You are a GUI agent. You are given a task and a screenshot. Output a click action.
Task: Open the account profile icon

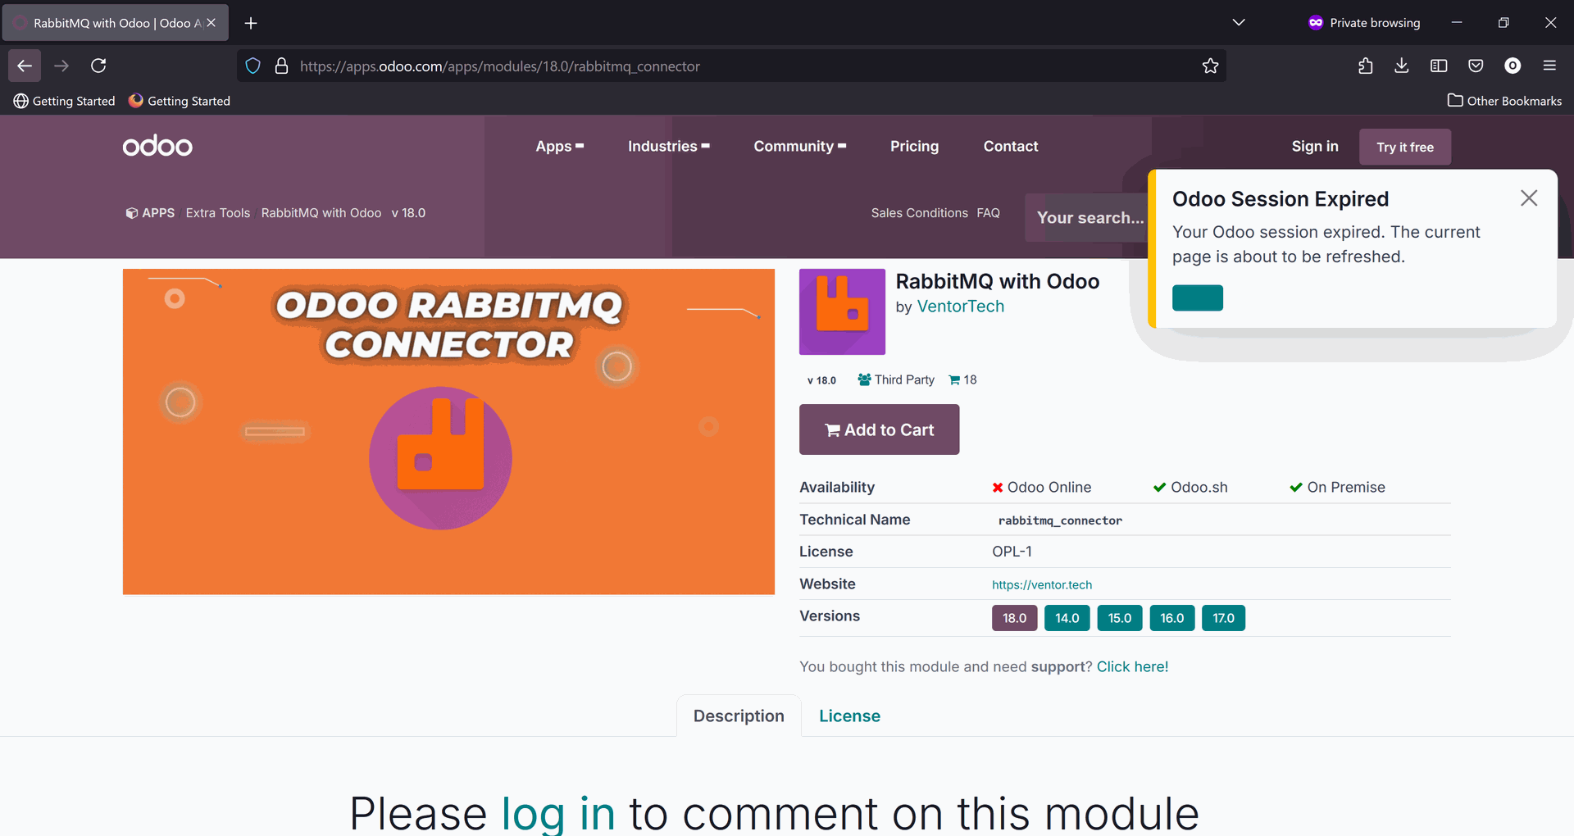pos(1513,66)
